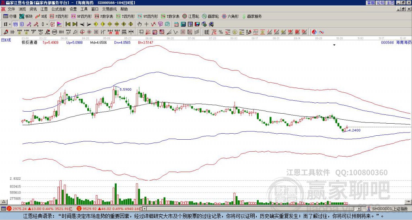Select the Gann fan lines tool

pos(148,32)
